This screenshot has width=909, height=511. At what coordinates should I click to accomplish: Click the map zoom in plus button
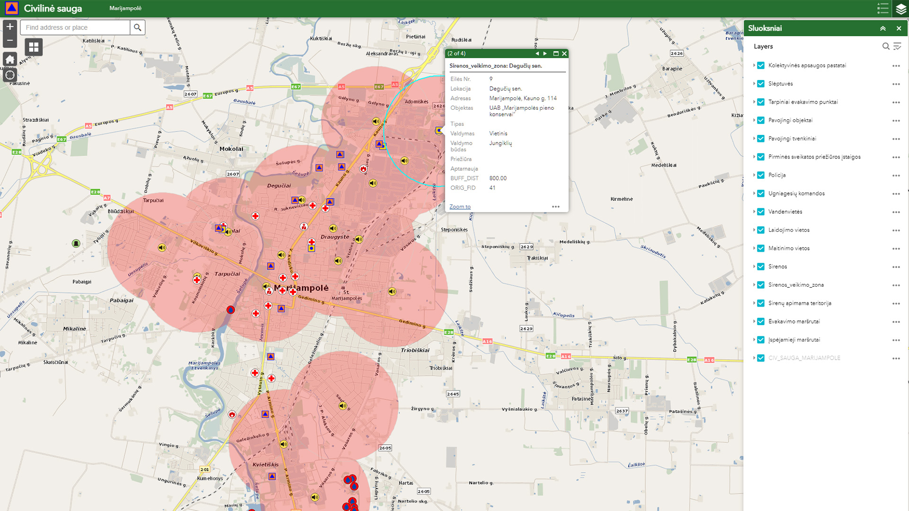(10, 27)
